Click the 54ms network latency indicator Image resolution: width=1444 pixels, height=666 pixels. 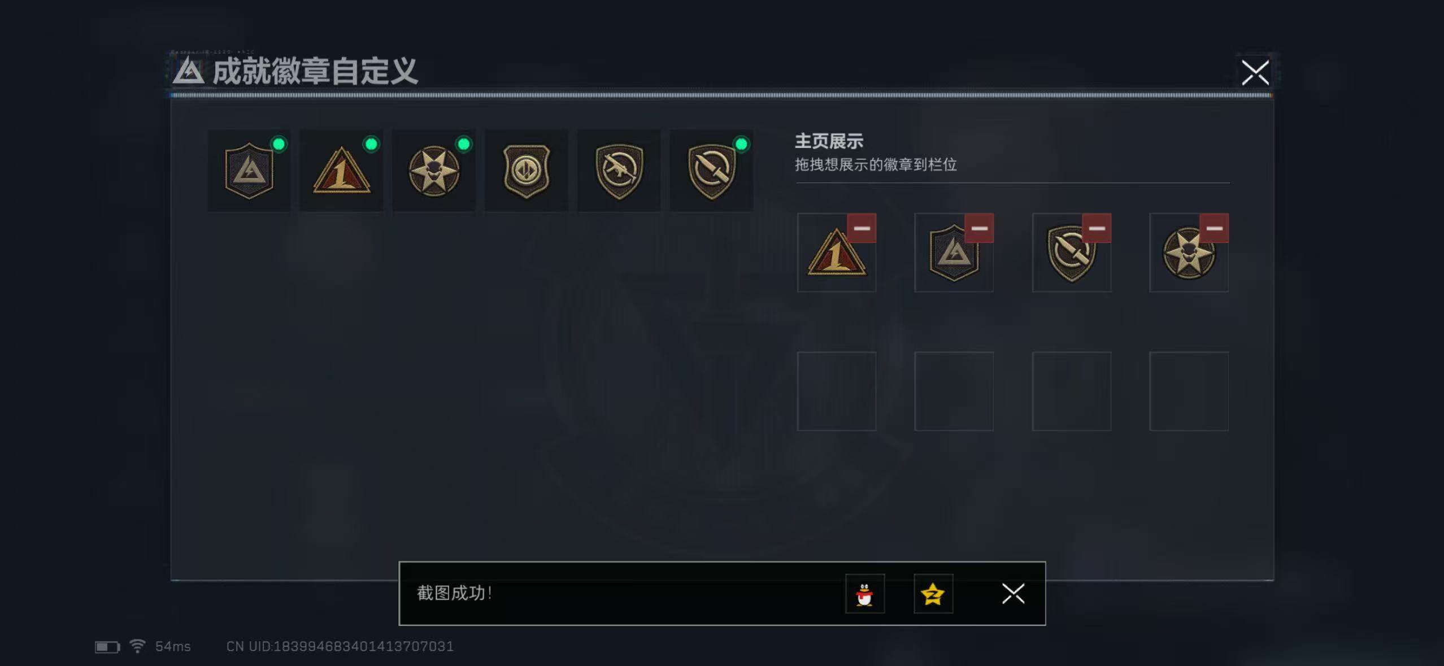[173, 646]
